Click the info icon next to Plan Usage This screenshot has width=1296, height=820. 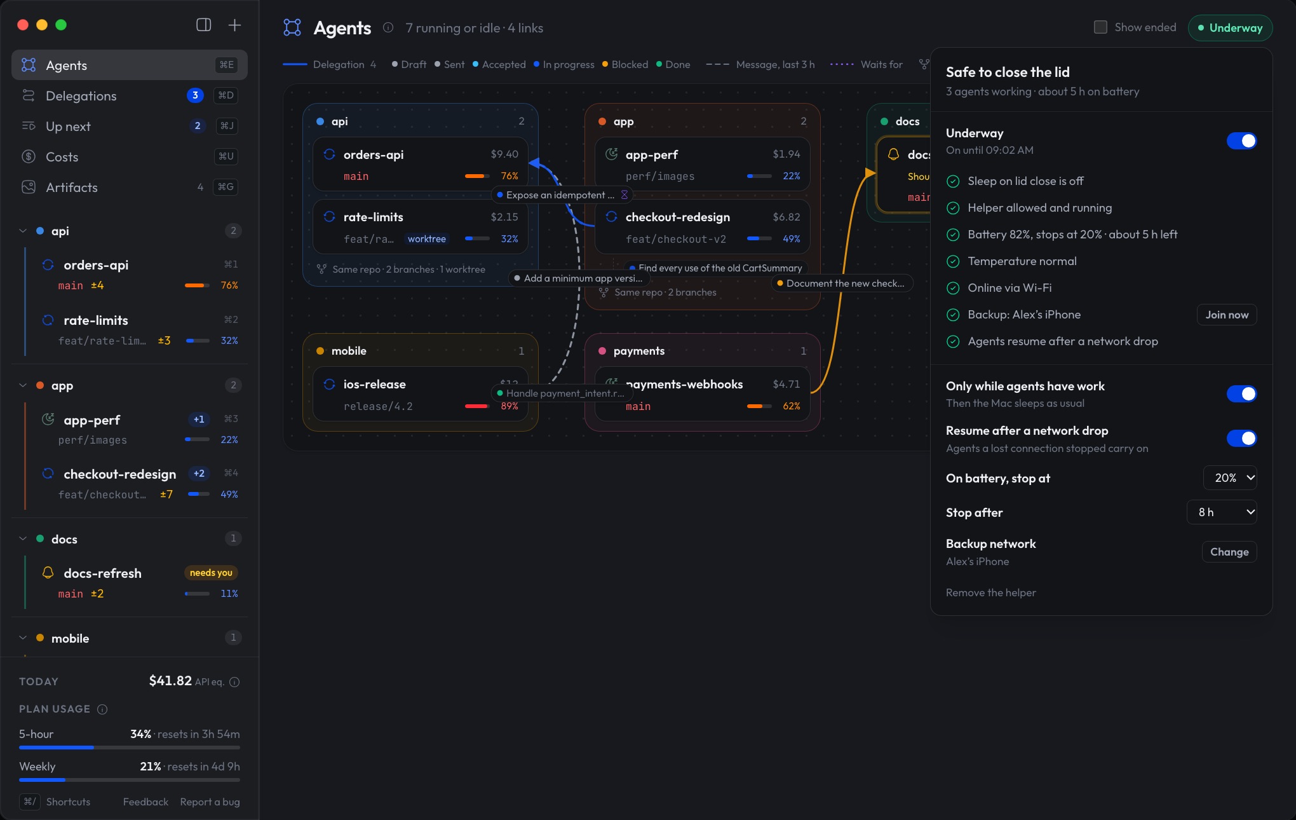(x=102, y=709)
